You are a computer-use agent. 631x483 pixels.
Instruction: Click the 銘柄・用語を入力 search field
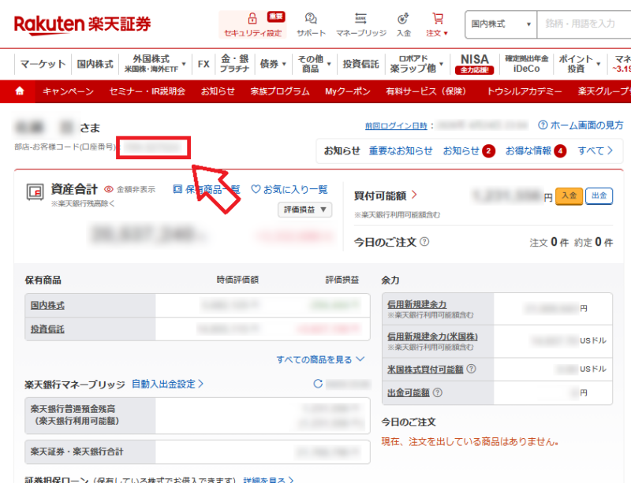pos(584,24)
